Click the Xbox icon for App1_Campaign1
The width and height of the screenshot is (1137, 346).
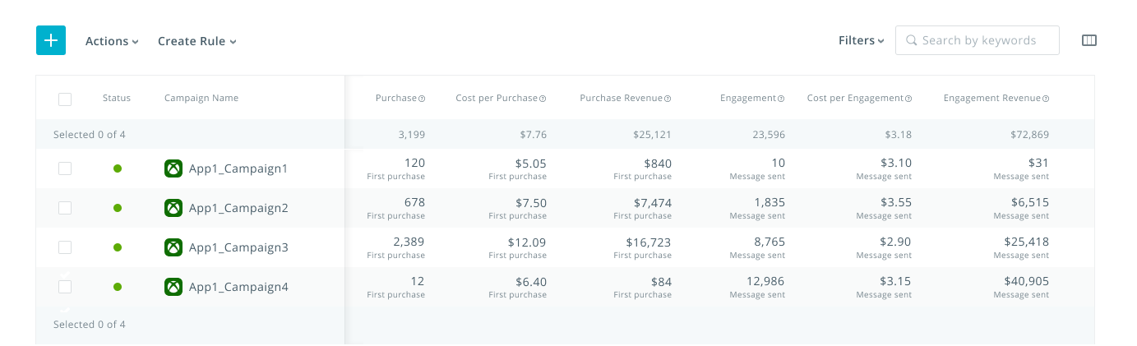pyautogui.click(x=173, y=168)
